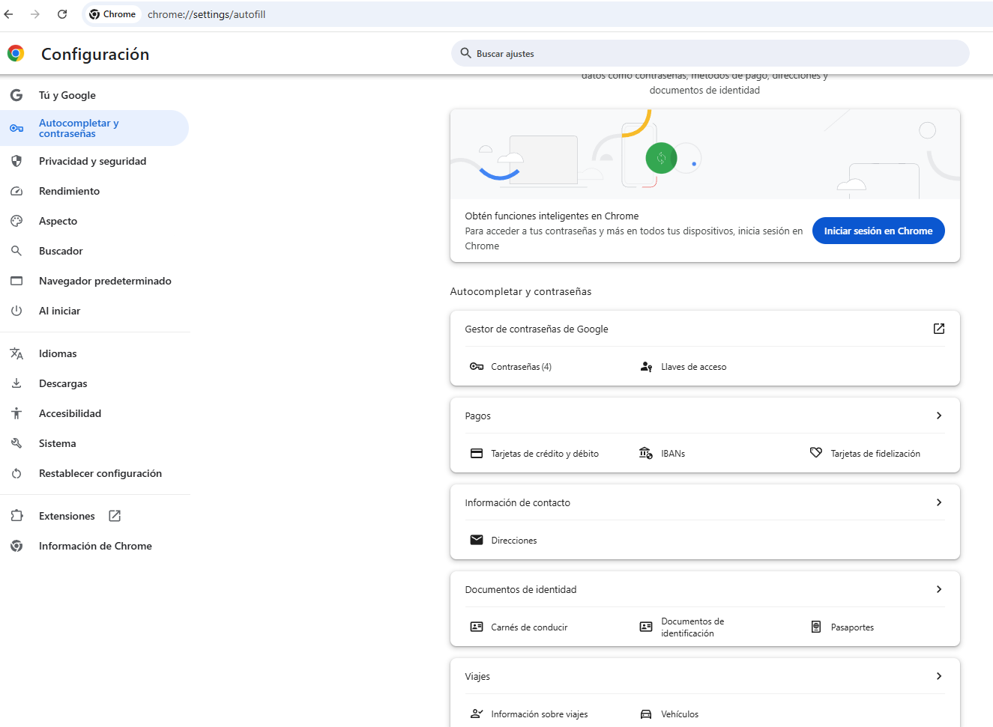Click the wrench icon for Sistema
The height and width of the screenshot is (727, 993).
pyautogui.click(x=16, y=443)
